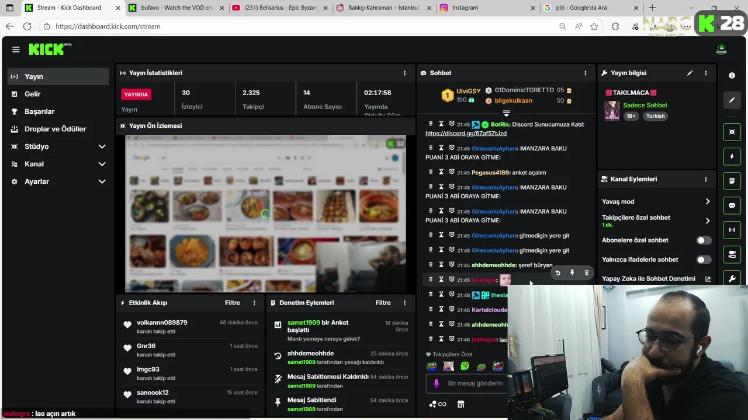The image size is (748, 420).
Task: Ban ahhdemeohhde 'şeref büryan' via ban icon
Action: 451,265
